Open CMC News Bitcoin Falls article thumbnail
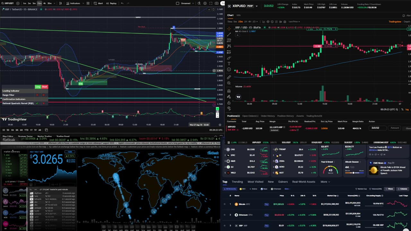The height and width of the screenshot is (231, 411). tap(373, 170)
